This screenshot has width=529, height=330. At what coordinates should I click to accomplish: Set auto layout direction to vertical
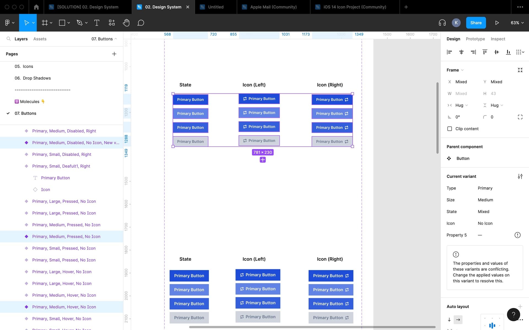449,320
